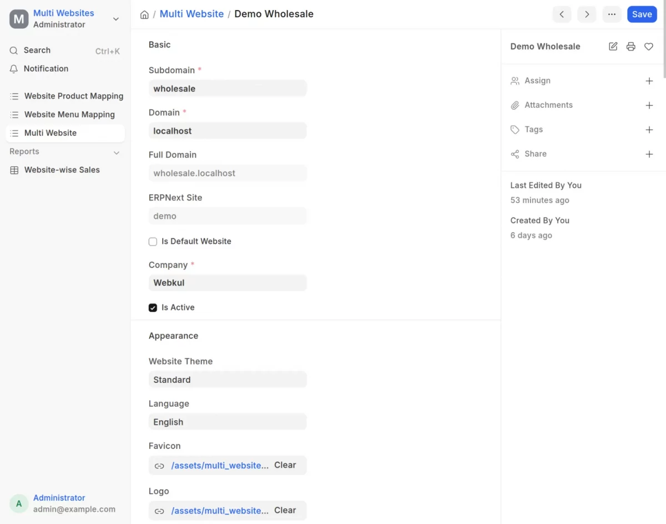The height and width of the screenshot is (524, 666).
Task: Click the Favicon link chain icon
Action: [159, 466]
